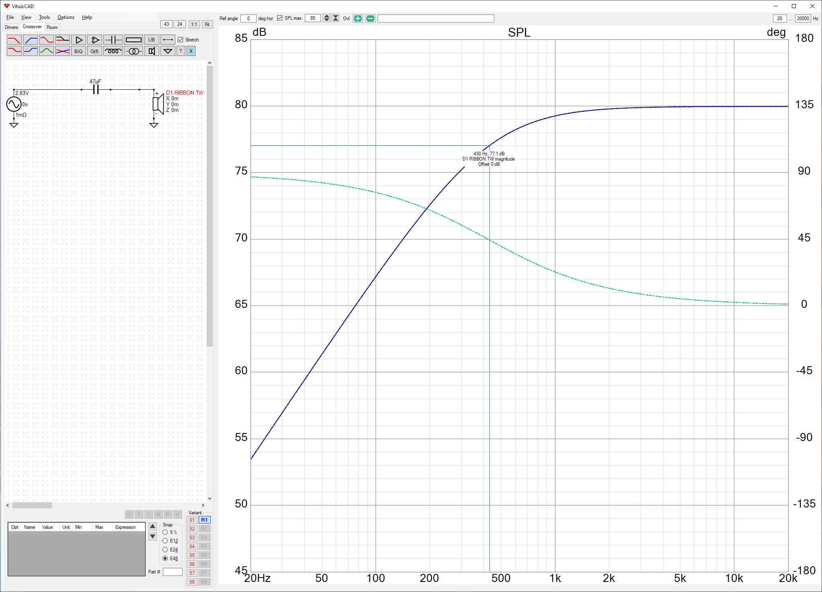The image size is (822, 592).
Task: Select the inductor coil component tool
Action: pyautogui.click(x=113, y=51)
